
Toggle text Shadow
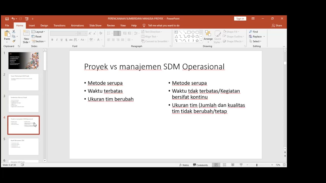click(x=66, y=40)
